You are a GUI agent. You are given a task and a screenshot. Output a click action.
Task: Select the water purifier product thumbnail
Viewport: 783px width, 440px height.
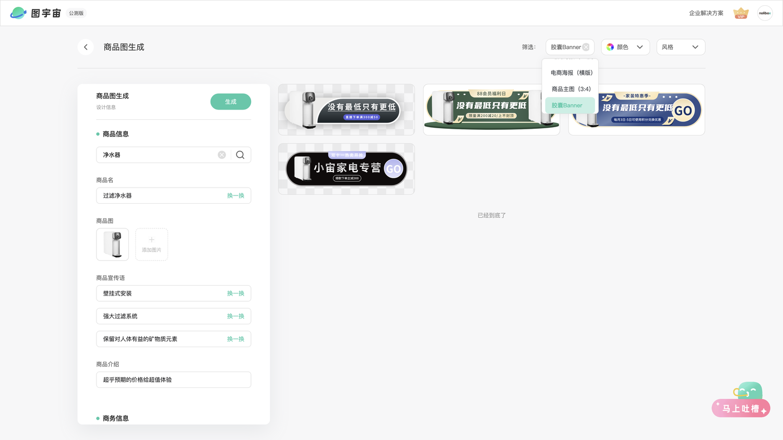pyautogui.click(x=112, y=245)
